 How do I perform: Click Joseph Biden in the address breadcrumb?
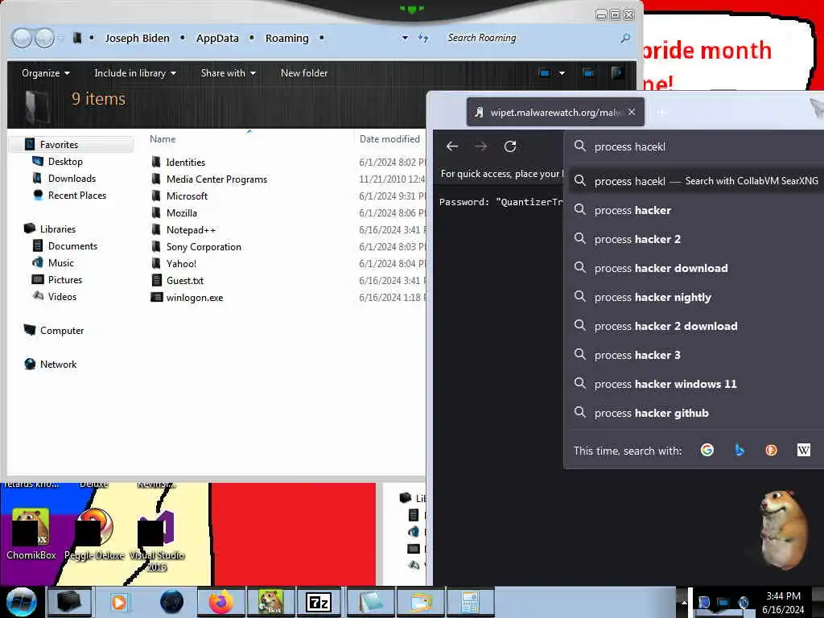[137, 39]
